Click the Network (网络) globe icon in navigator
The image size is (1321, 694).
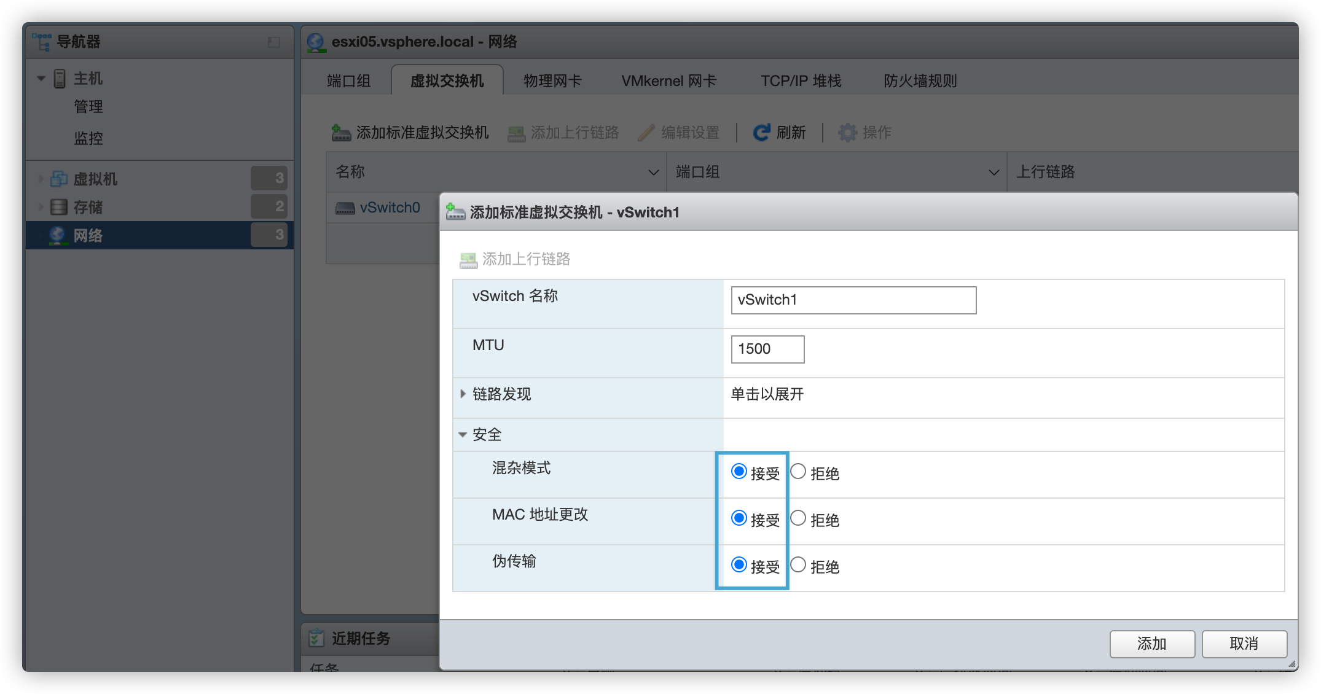[x=58, y=235]
